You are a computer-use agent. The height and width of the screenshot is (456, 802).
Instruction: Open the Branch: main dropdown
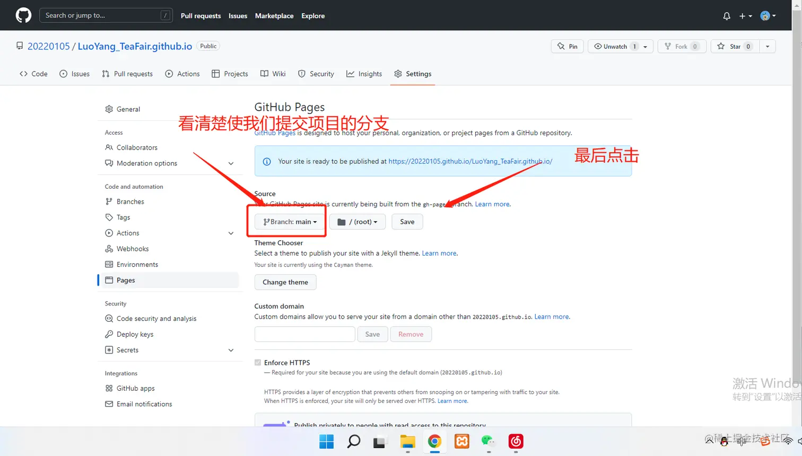point(290,222)
